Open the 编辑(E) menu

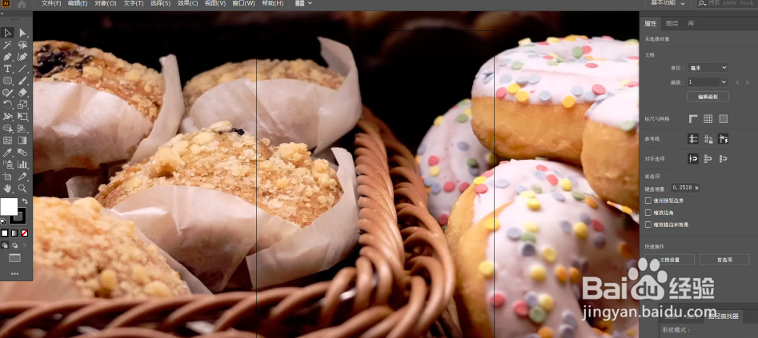tap(78, 3)
